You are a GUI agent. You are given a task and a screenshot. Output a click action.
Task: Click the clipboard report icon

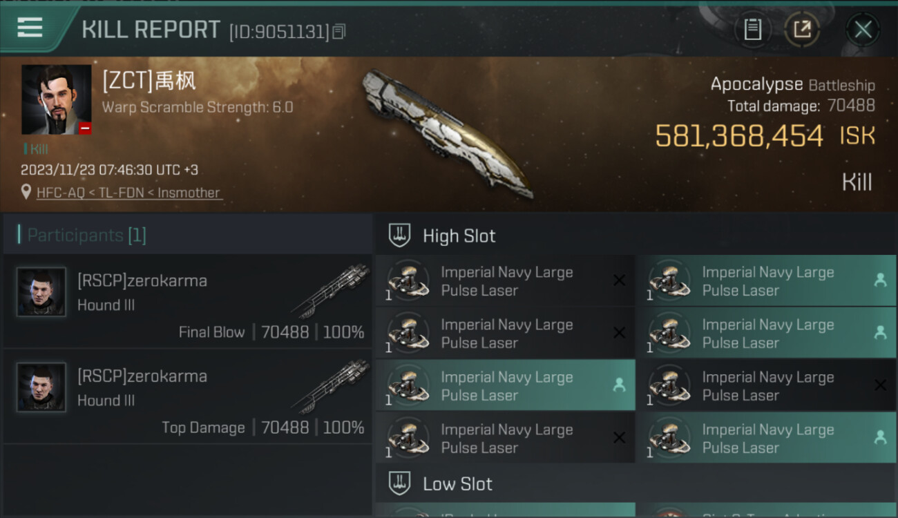click(752, 29)
